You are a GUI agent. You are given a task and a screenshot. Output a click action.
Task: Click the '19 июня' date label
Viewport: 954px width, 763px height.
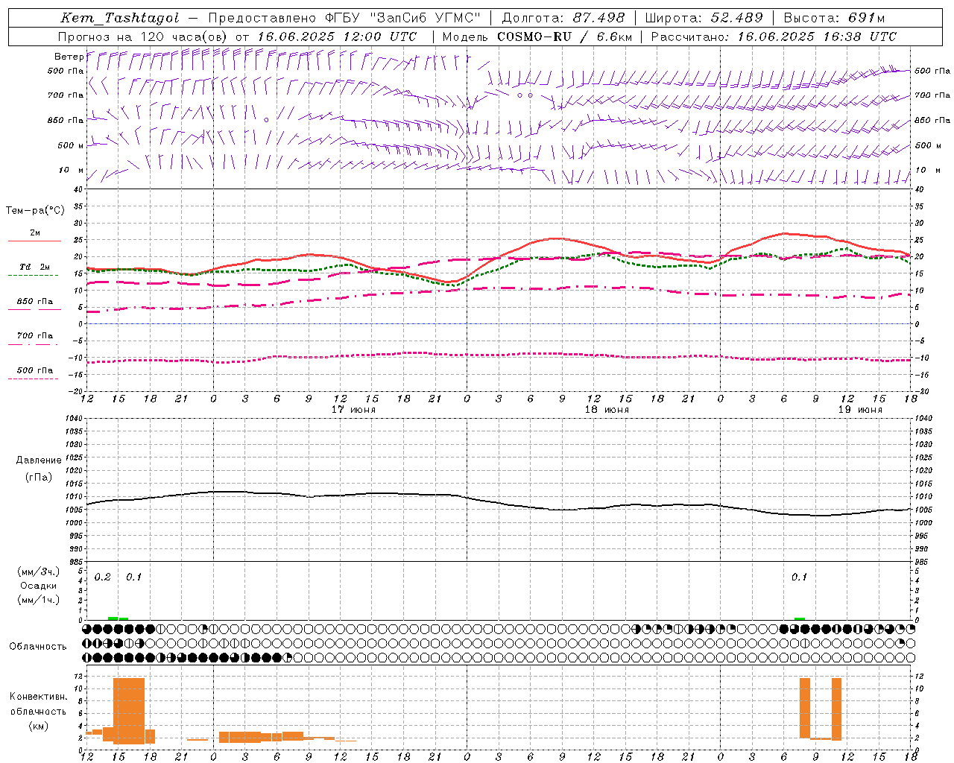pos(860,410)
